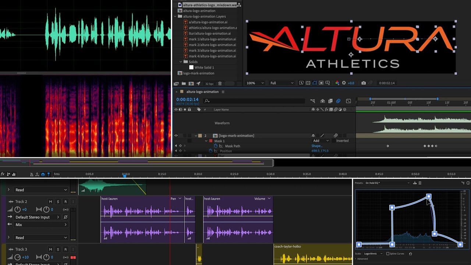Open the altura-logo-animation timeline panel menu
This screenshot has height=265, width=471.
223,92
